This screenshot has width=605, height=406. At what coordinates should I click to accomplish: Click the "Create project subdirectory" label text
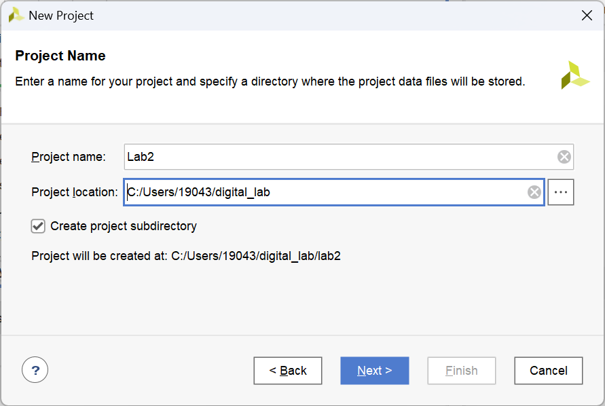point(124,226)
